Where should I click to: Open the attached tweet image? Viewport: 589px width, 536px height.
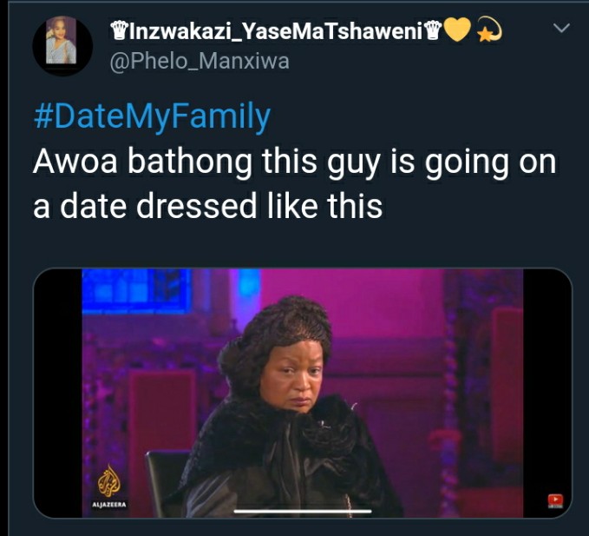pyautogui.click(x=303, y=393)
